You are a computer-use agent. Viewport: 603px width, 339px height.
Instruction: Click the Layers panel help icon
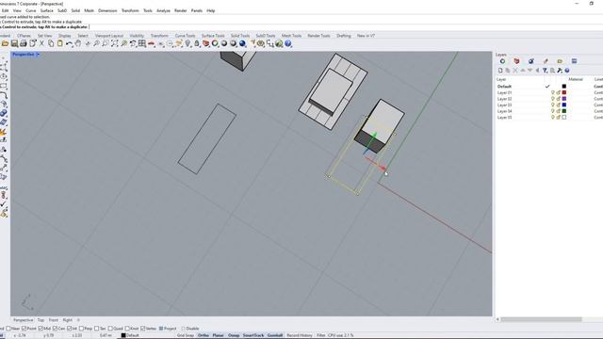(x=567, y=71)
